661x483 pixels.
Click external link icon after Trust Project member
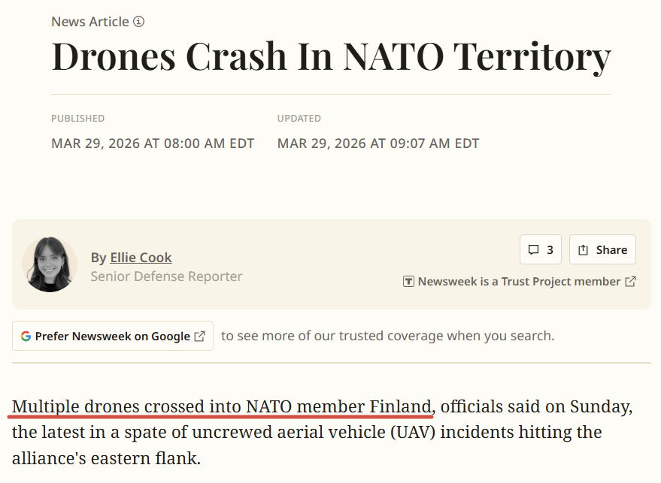(630, 282)
